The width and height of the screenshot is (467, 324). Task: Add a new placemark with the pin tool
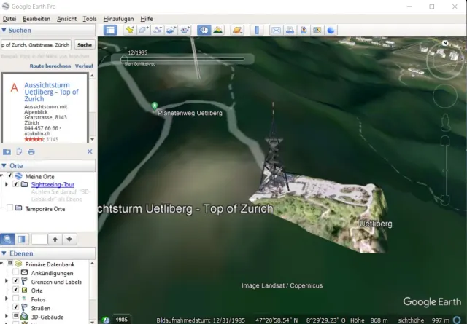130,30
